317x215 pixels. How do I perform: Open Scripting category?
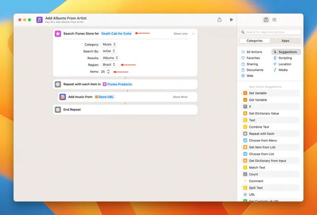[x=283, y=58]
